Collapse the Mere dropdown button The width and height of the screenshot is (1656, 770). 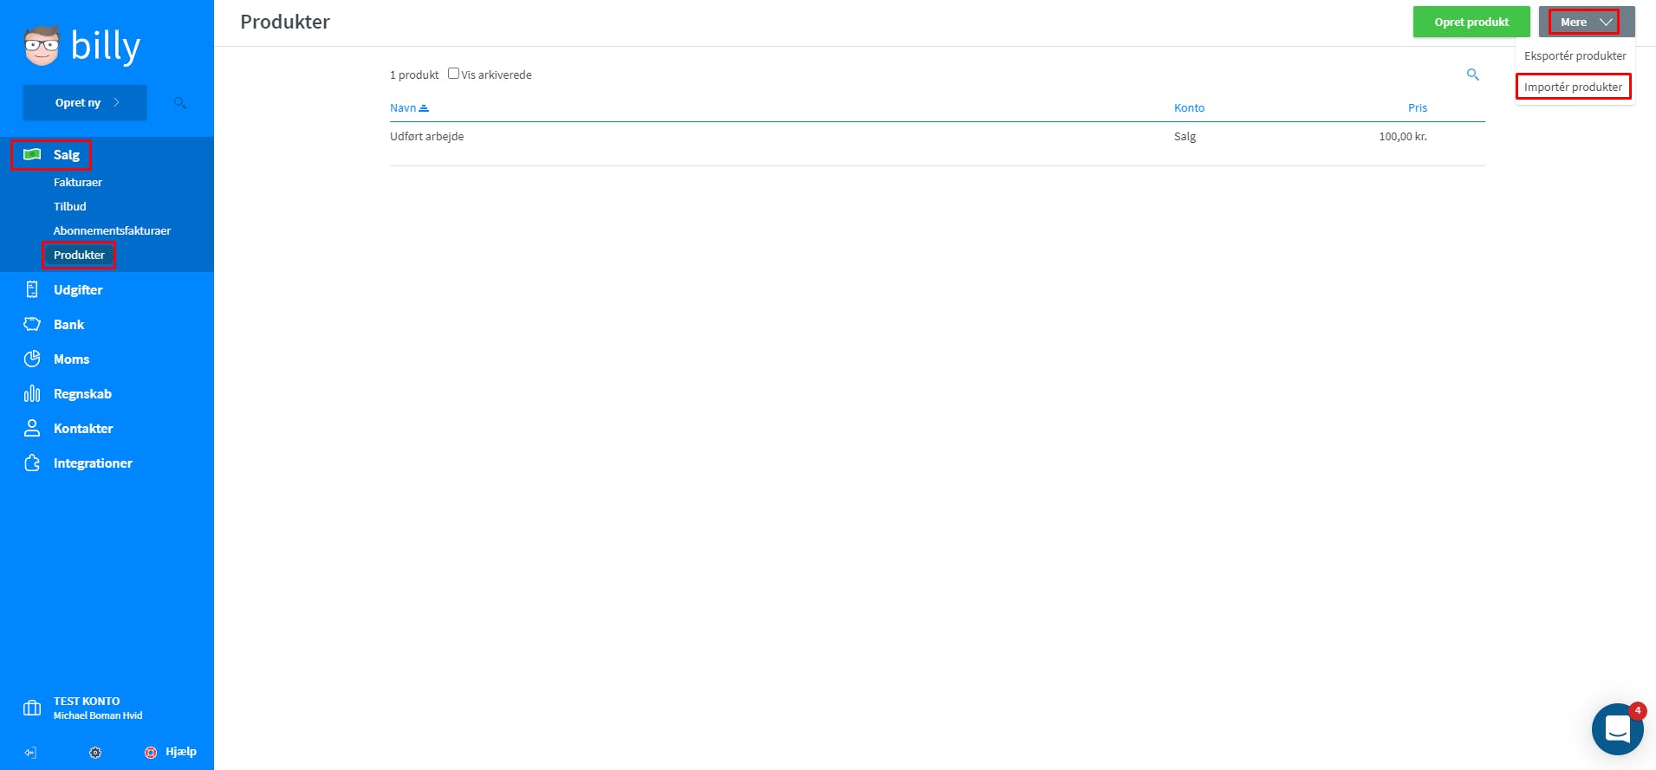tap(1586, 22)
